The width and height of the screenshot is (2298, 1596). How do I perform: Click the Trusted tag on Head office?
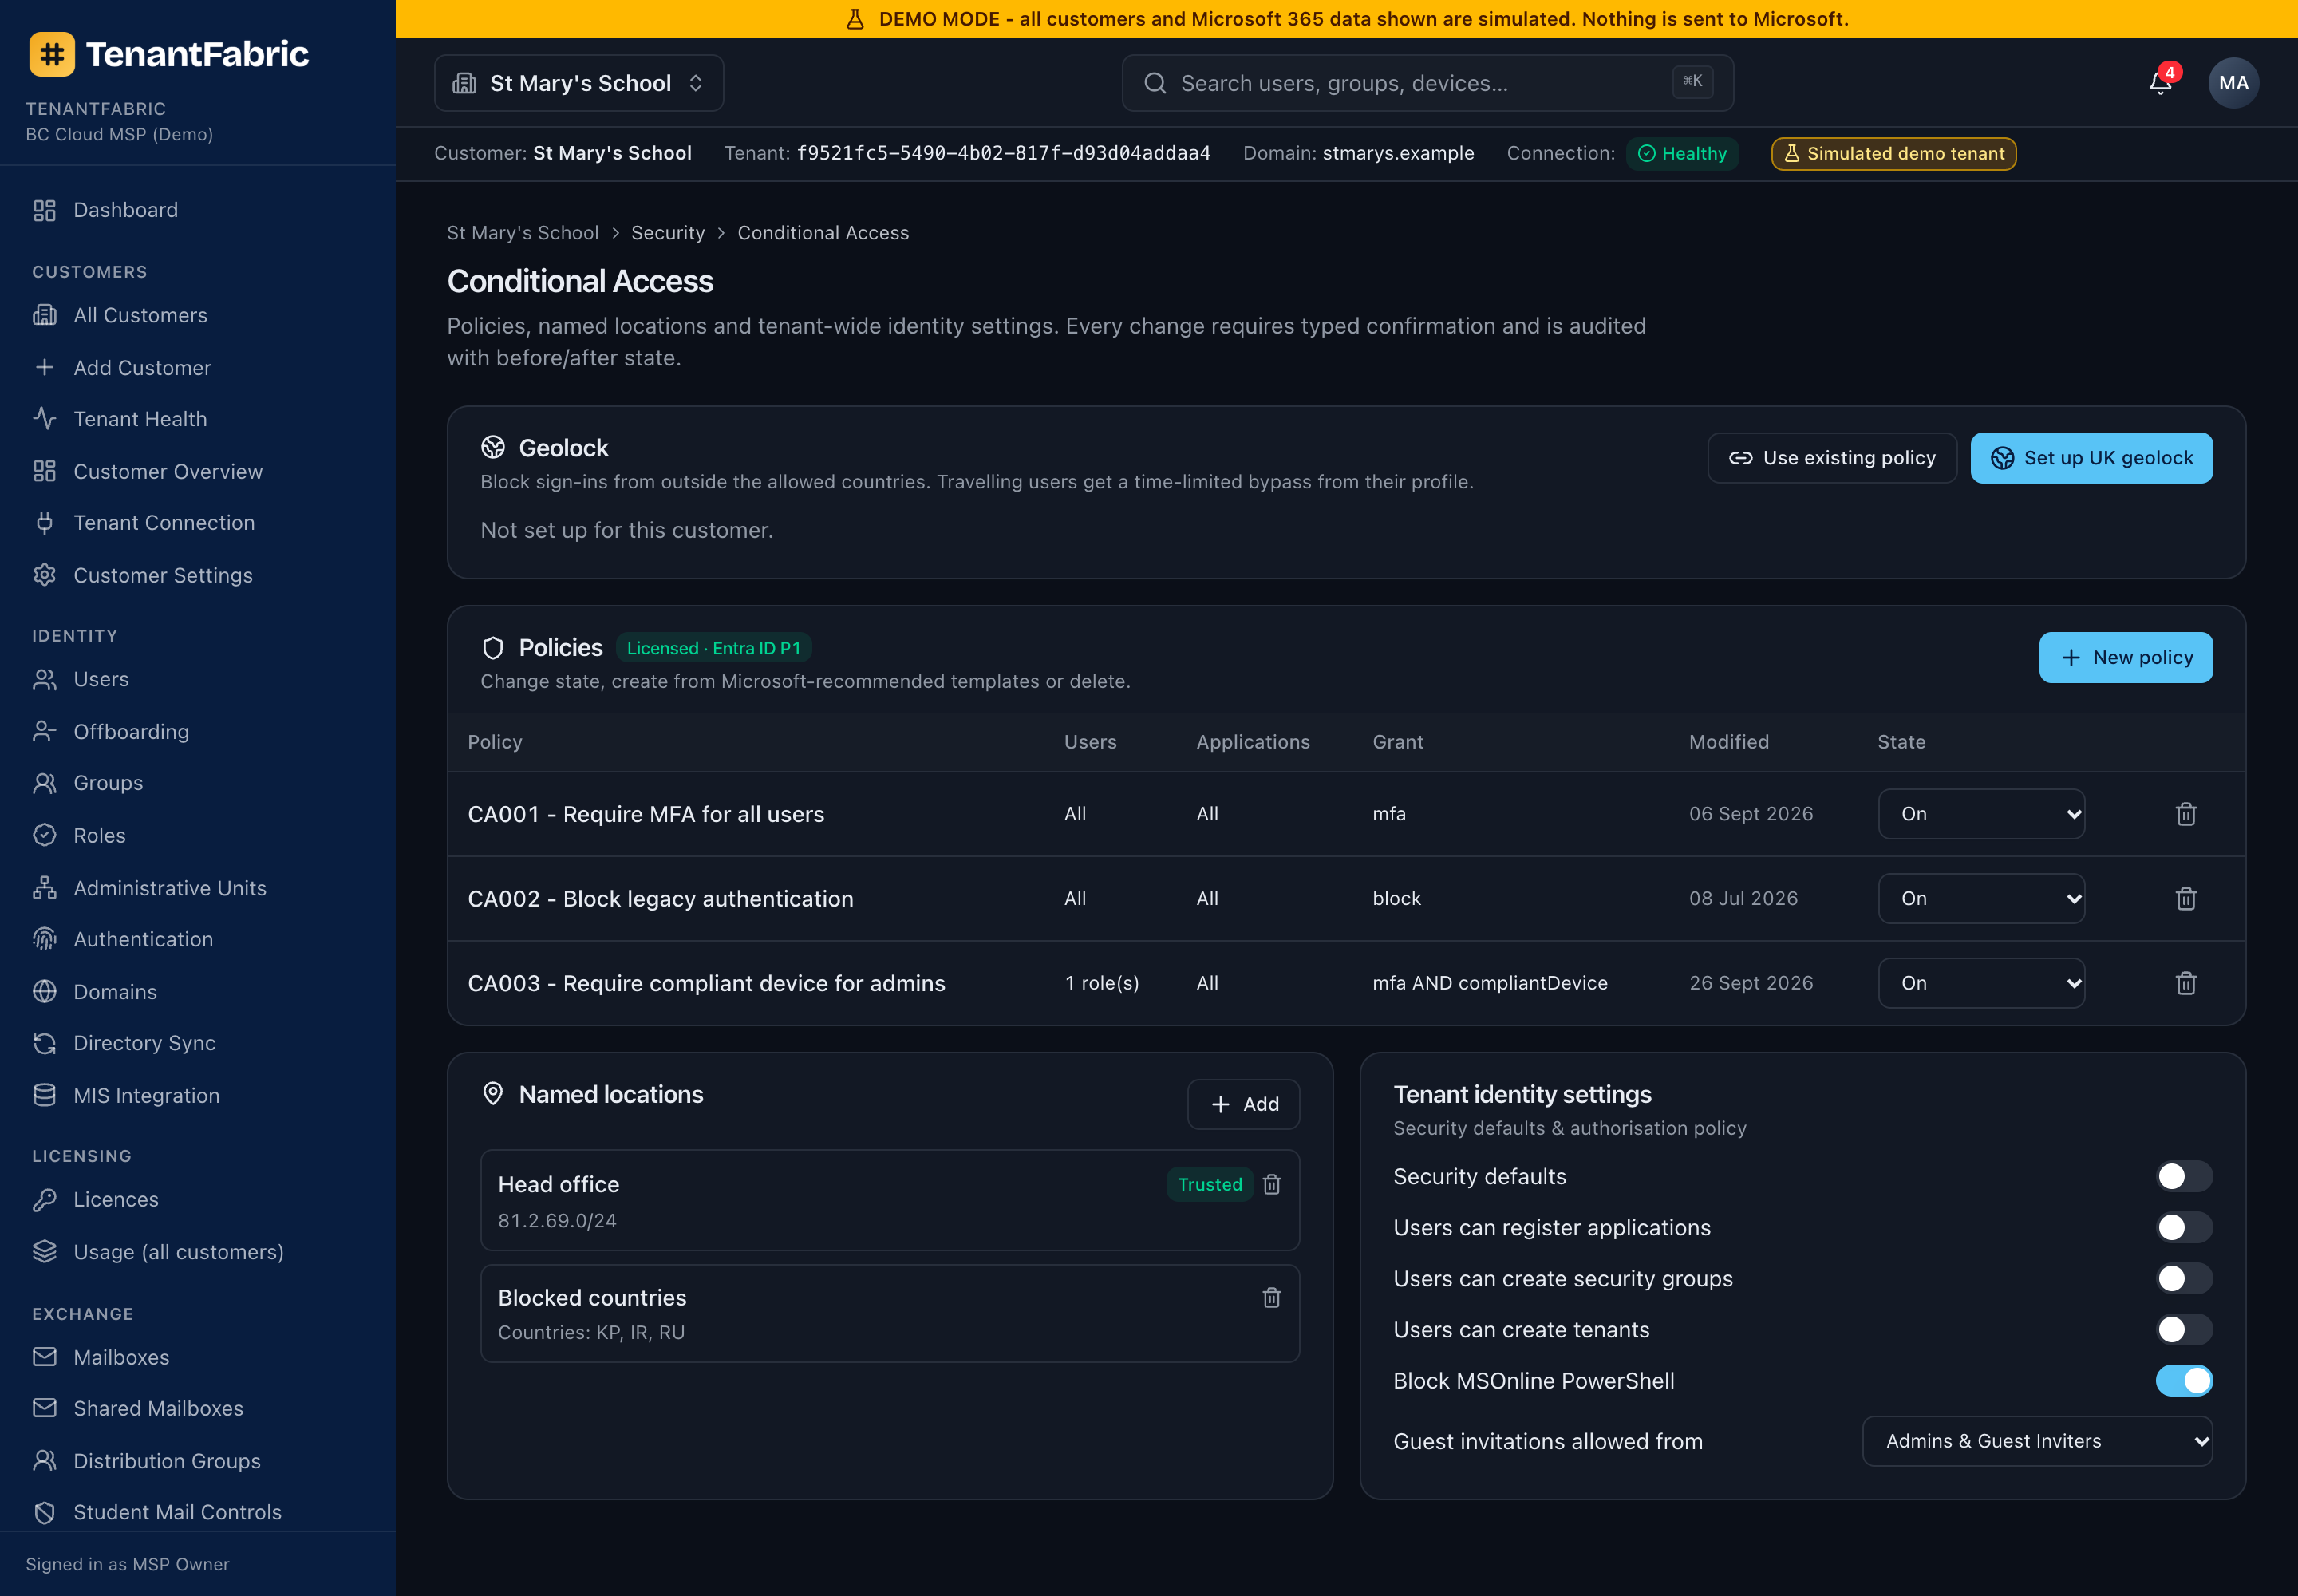click(1209, 1184)
